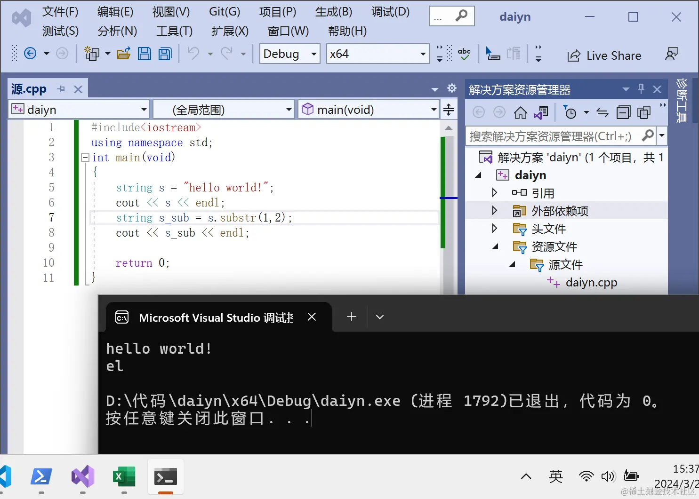This screenshot has height=499, width=699.
Task: Open the 文件(F) menu
Action: tap(60, 12)
